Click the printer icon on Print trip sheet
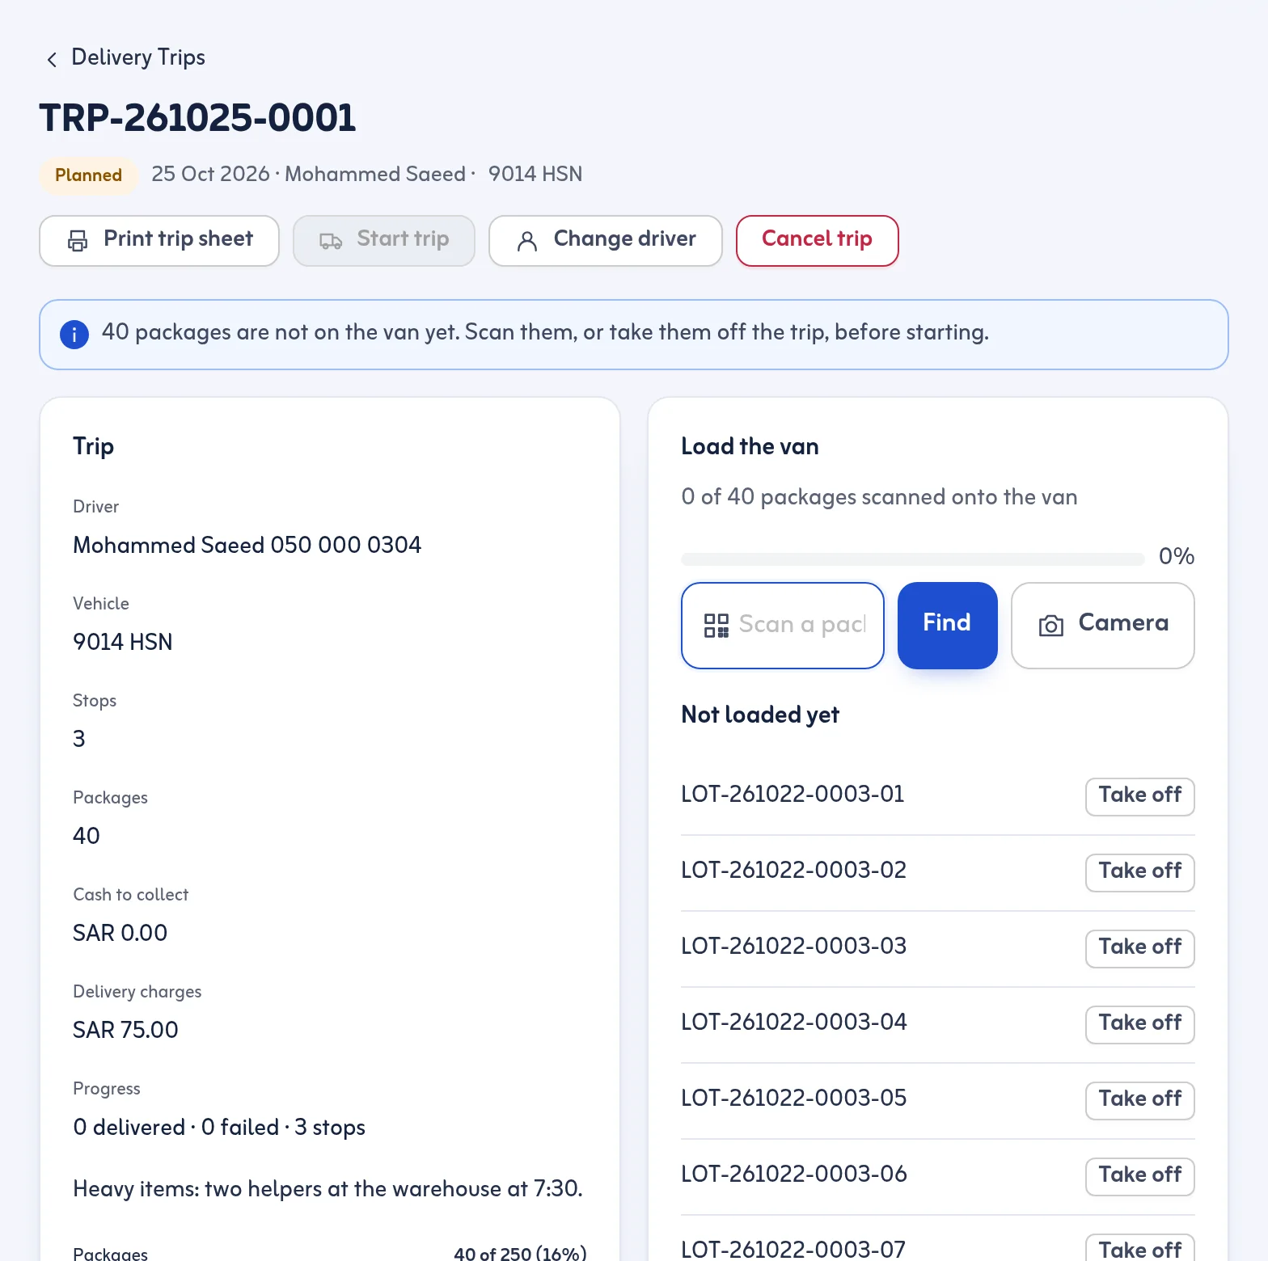Screen dimensions: 1268x1261 point(78,241)
